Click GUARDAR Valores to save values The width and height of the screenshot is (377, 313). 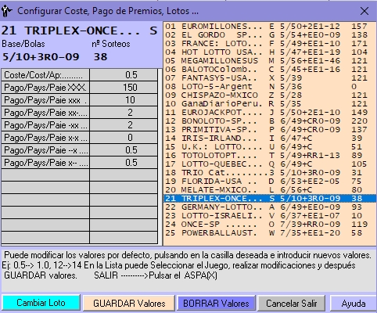(x=129, y=304)
